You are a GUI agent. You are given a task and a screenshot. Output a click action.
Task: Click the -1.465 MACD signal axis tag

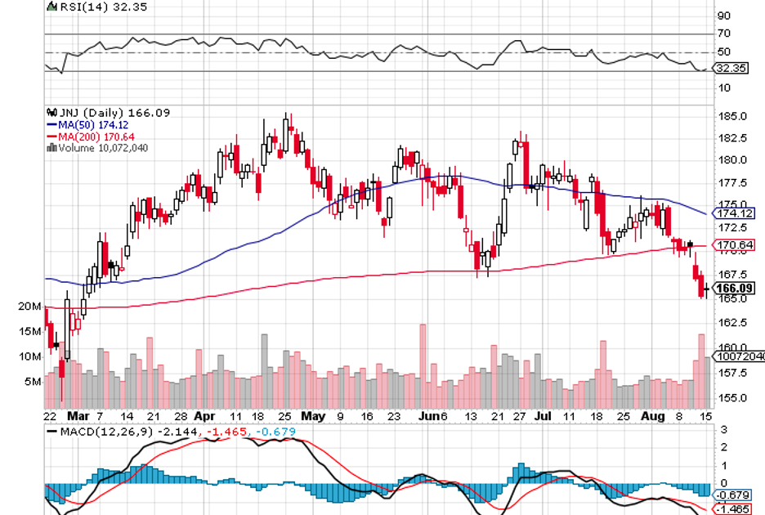coord(734,509)
